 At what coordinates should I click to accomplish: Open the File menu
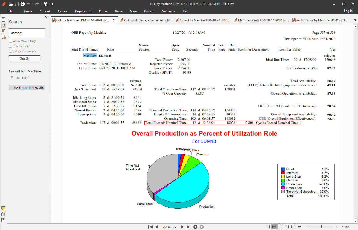point(10,11)
